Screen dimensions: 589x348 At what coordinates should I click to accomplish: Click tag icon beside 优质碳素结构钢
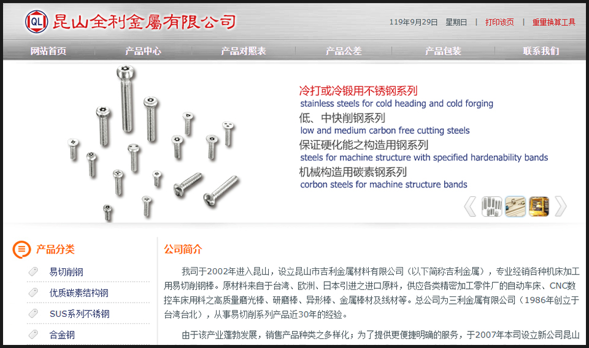33,292
